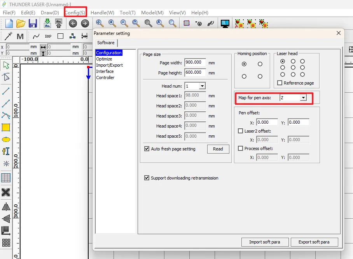Tick the Laser2 offset checkbox

[x=241, y=131]
